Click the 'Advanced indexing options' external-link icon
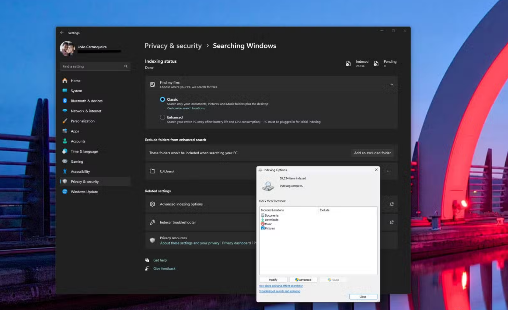This screenshot has width=508, height=310. click(391, 204)
